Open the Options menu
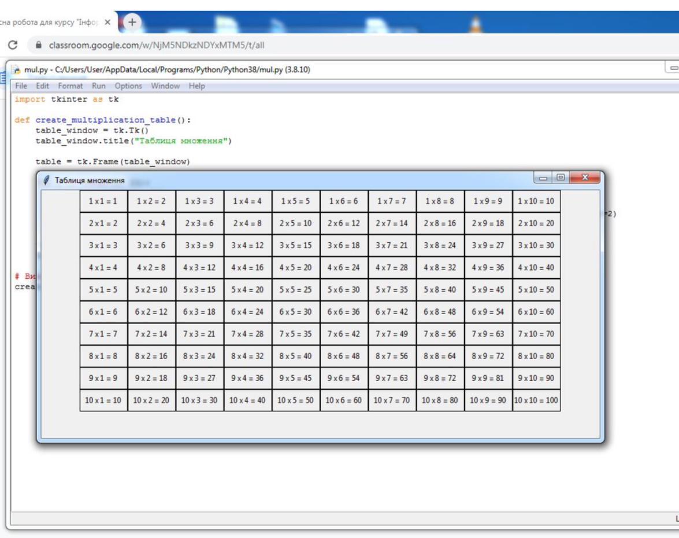Screen dimensions: 679x538 click(128, 86)
